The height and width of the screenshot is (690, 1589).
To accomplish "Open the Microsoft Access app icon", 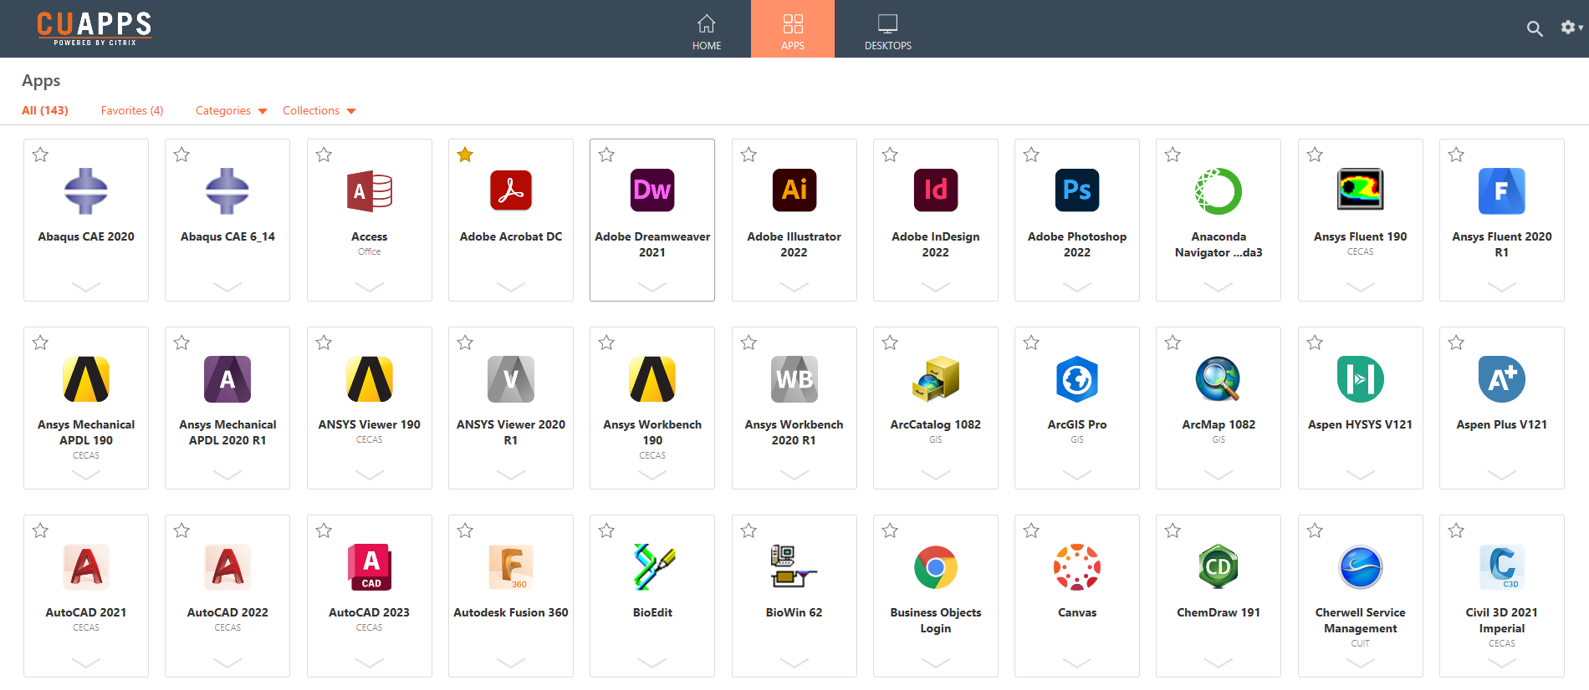I will pos(370,190).
